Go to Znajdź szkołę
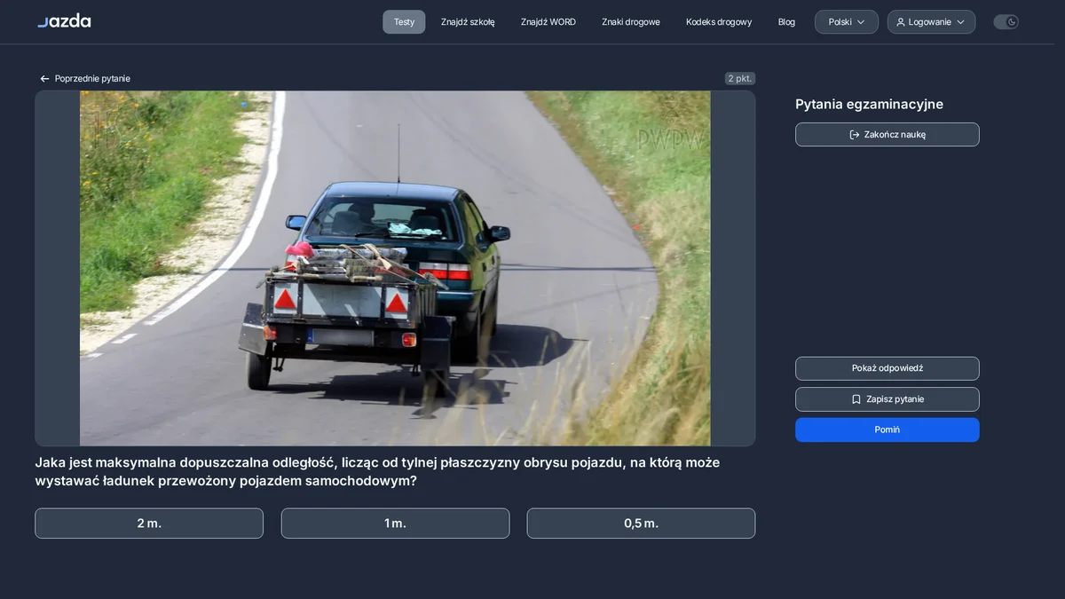The width and height of the screenshot is (1065, 599). (x=468, y=22)
